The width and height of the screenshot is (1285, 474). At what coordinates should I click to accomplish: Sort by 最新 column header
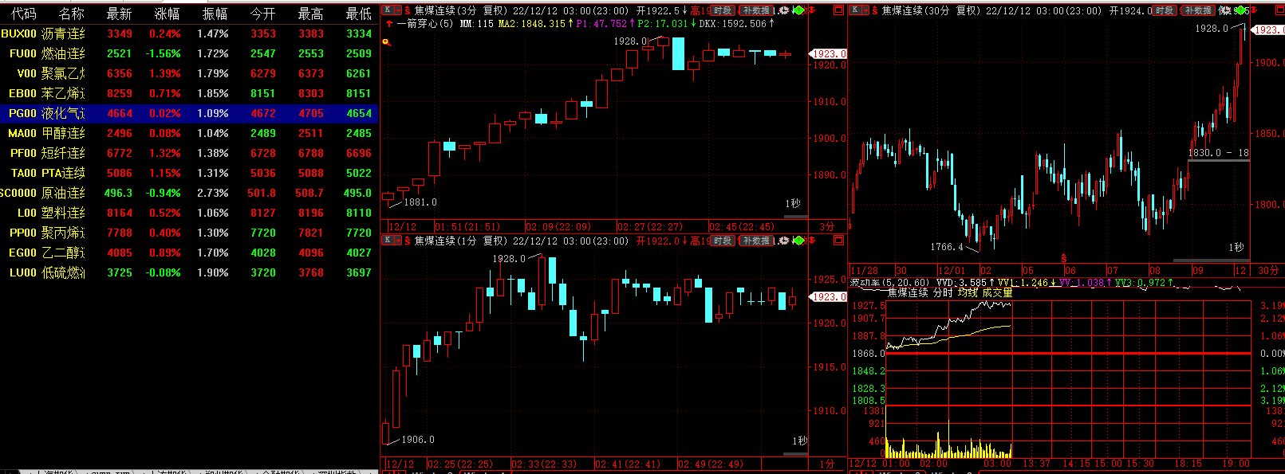tap(120, 14)
